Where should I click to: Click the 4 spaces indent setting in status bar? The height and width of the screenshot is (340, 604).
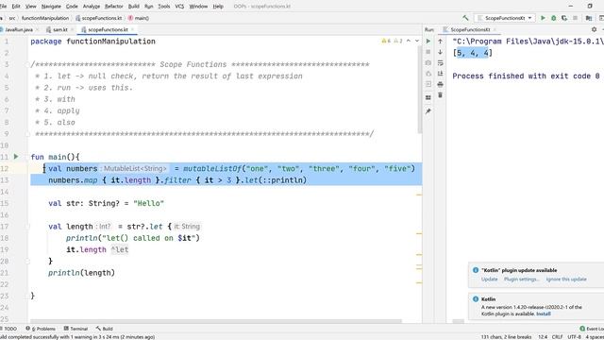(x=595, y=337)
